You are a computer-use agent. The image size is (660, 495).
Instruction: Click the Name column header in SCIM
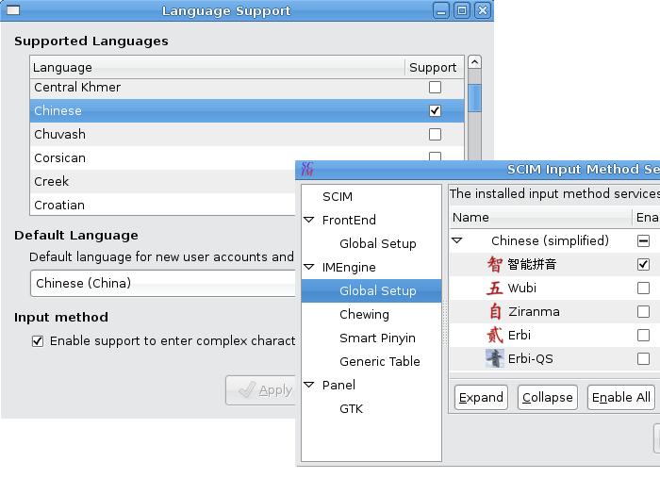point(540,218)
